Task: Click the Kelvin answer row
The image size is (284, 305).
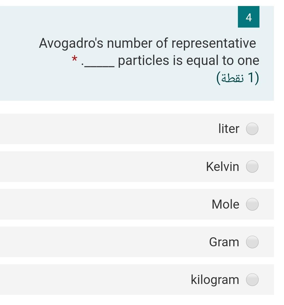Action: pyautogui.click(x=136, y=166)
